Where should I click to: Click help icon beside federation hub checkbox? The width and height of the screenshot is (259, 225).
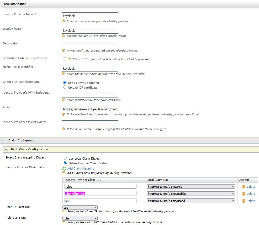[69, 59]
